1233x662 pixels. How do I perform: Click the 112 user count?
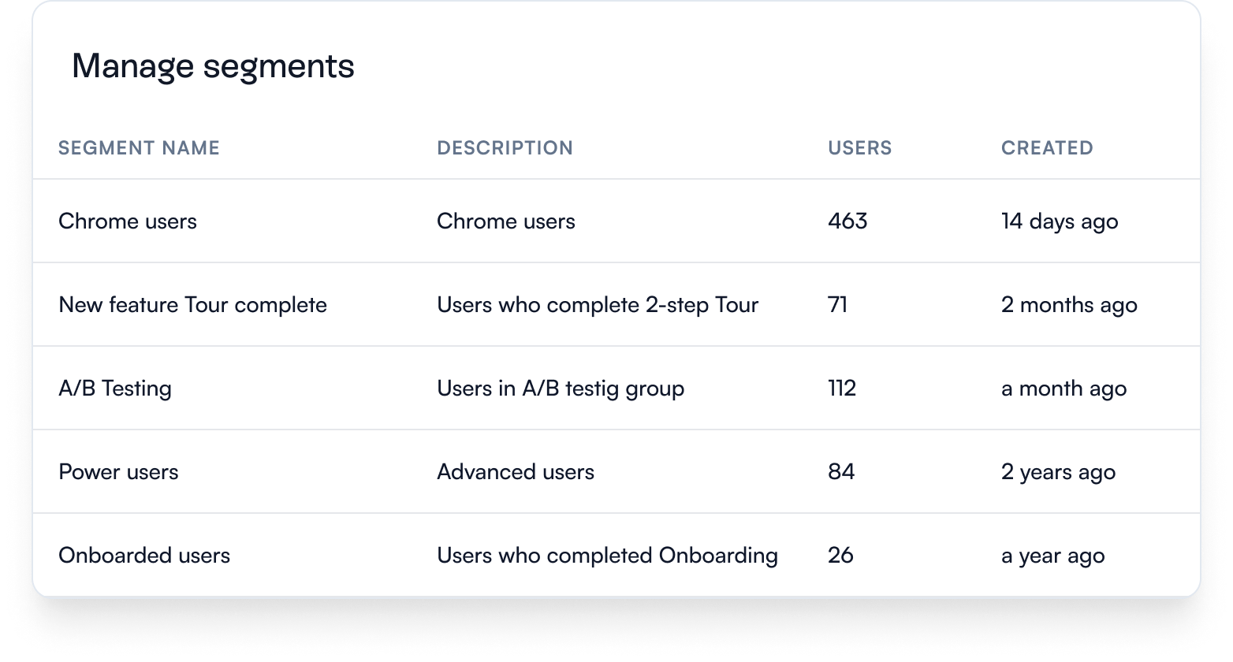point(842,389)
